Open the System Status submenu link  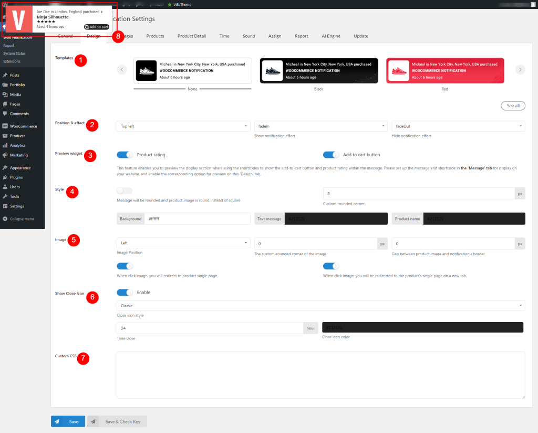(x=14, y=54)
